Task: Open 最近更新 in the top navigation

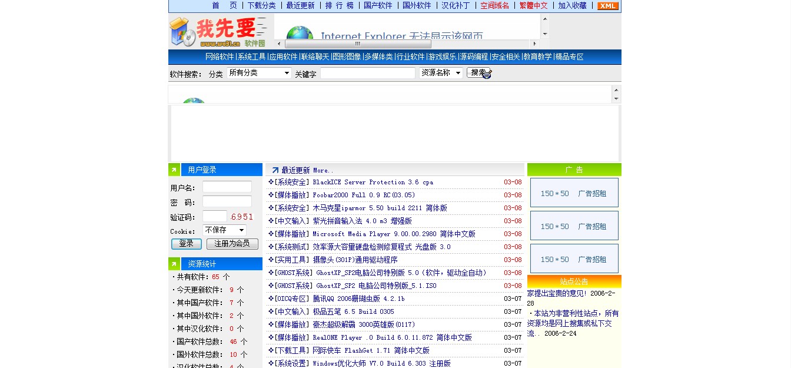Action: coord(301,5)
